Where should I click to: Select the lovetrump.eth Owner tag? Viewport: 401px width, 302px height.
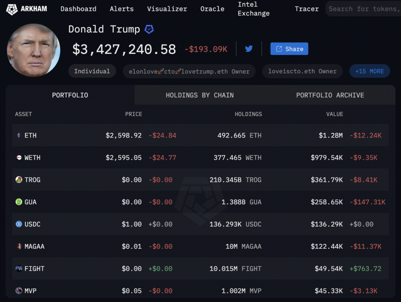tap(189, 71)
